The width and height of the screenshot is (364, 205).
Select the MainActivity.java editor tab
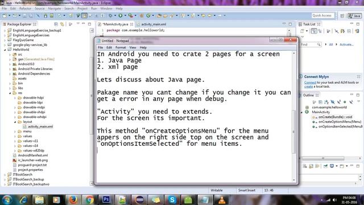tap(115, 24)
